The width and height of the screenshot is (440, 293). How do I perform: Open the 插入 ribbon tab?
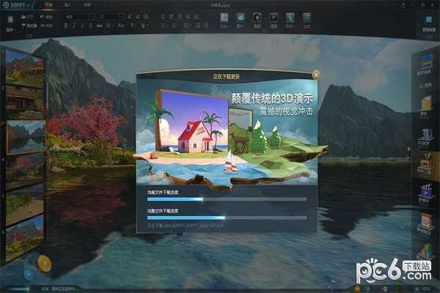(67, 4)
